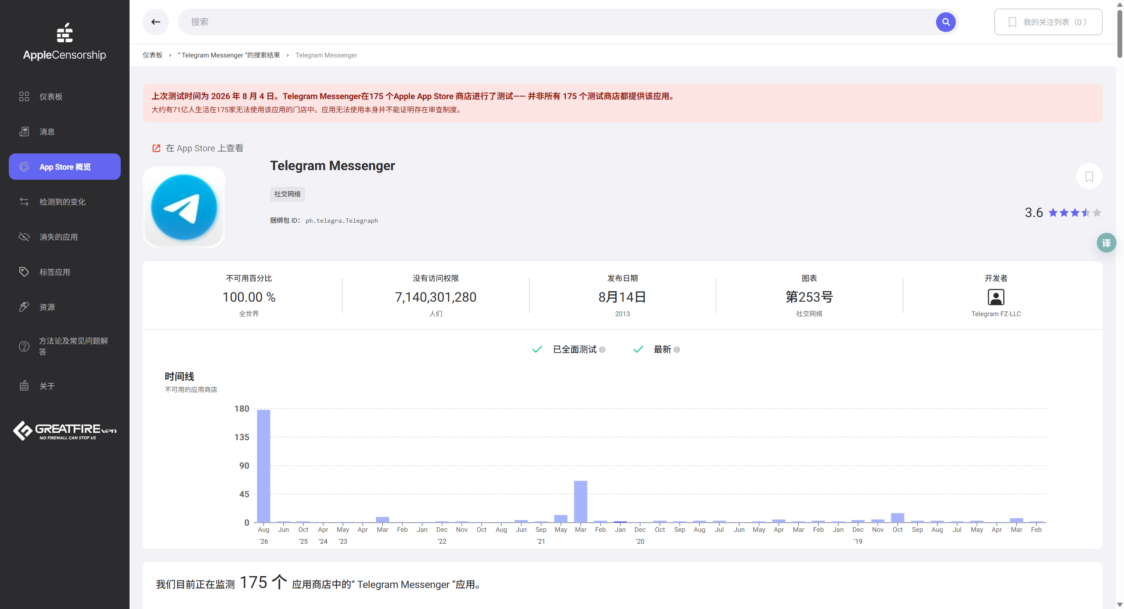Click the 7,140,301,280 no-access population value
Image resolution: width=1124 pixels, height=609 pixels.
point(436,297)
